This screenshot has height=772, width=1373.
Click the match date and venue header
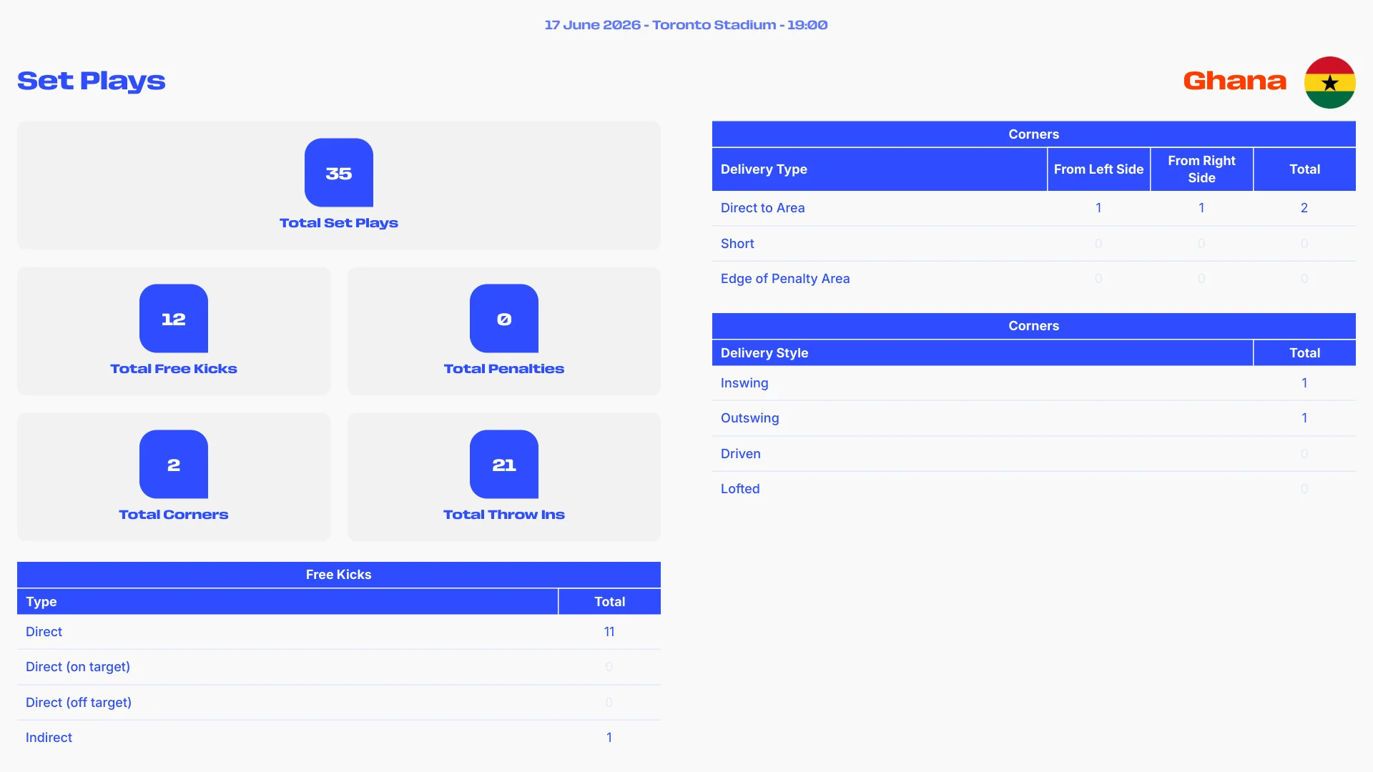point(686,25)
